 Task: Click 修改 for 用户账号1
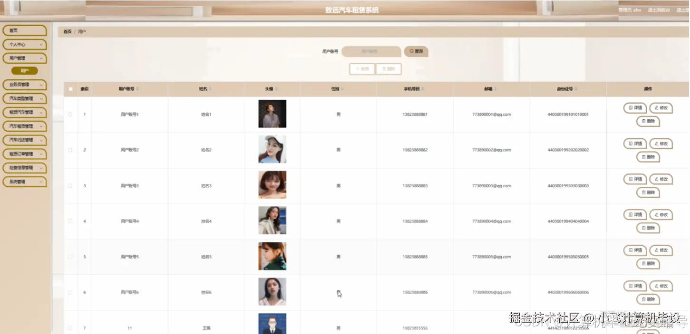tap(661, 108)
